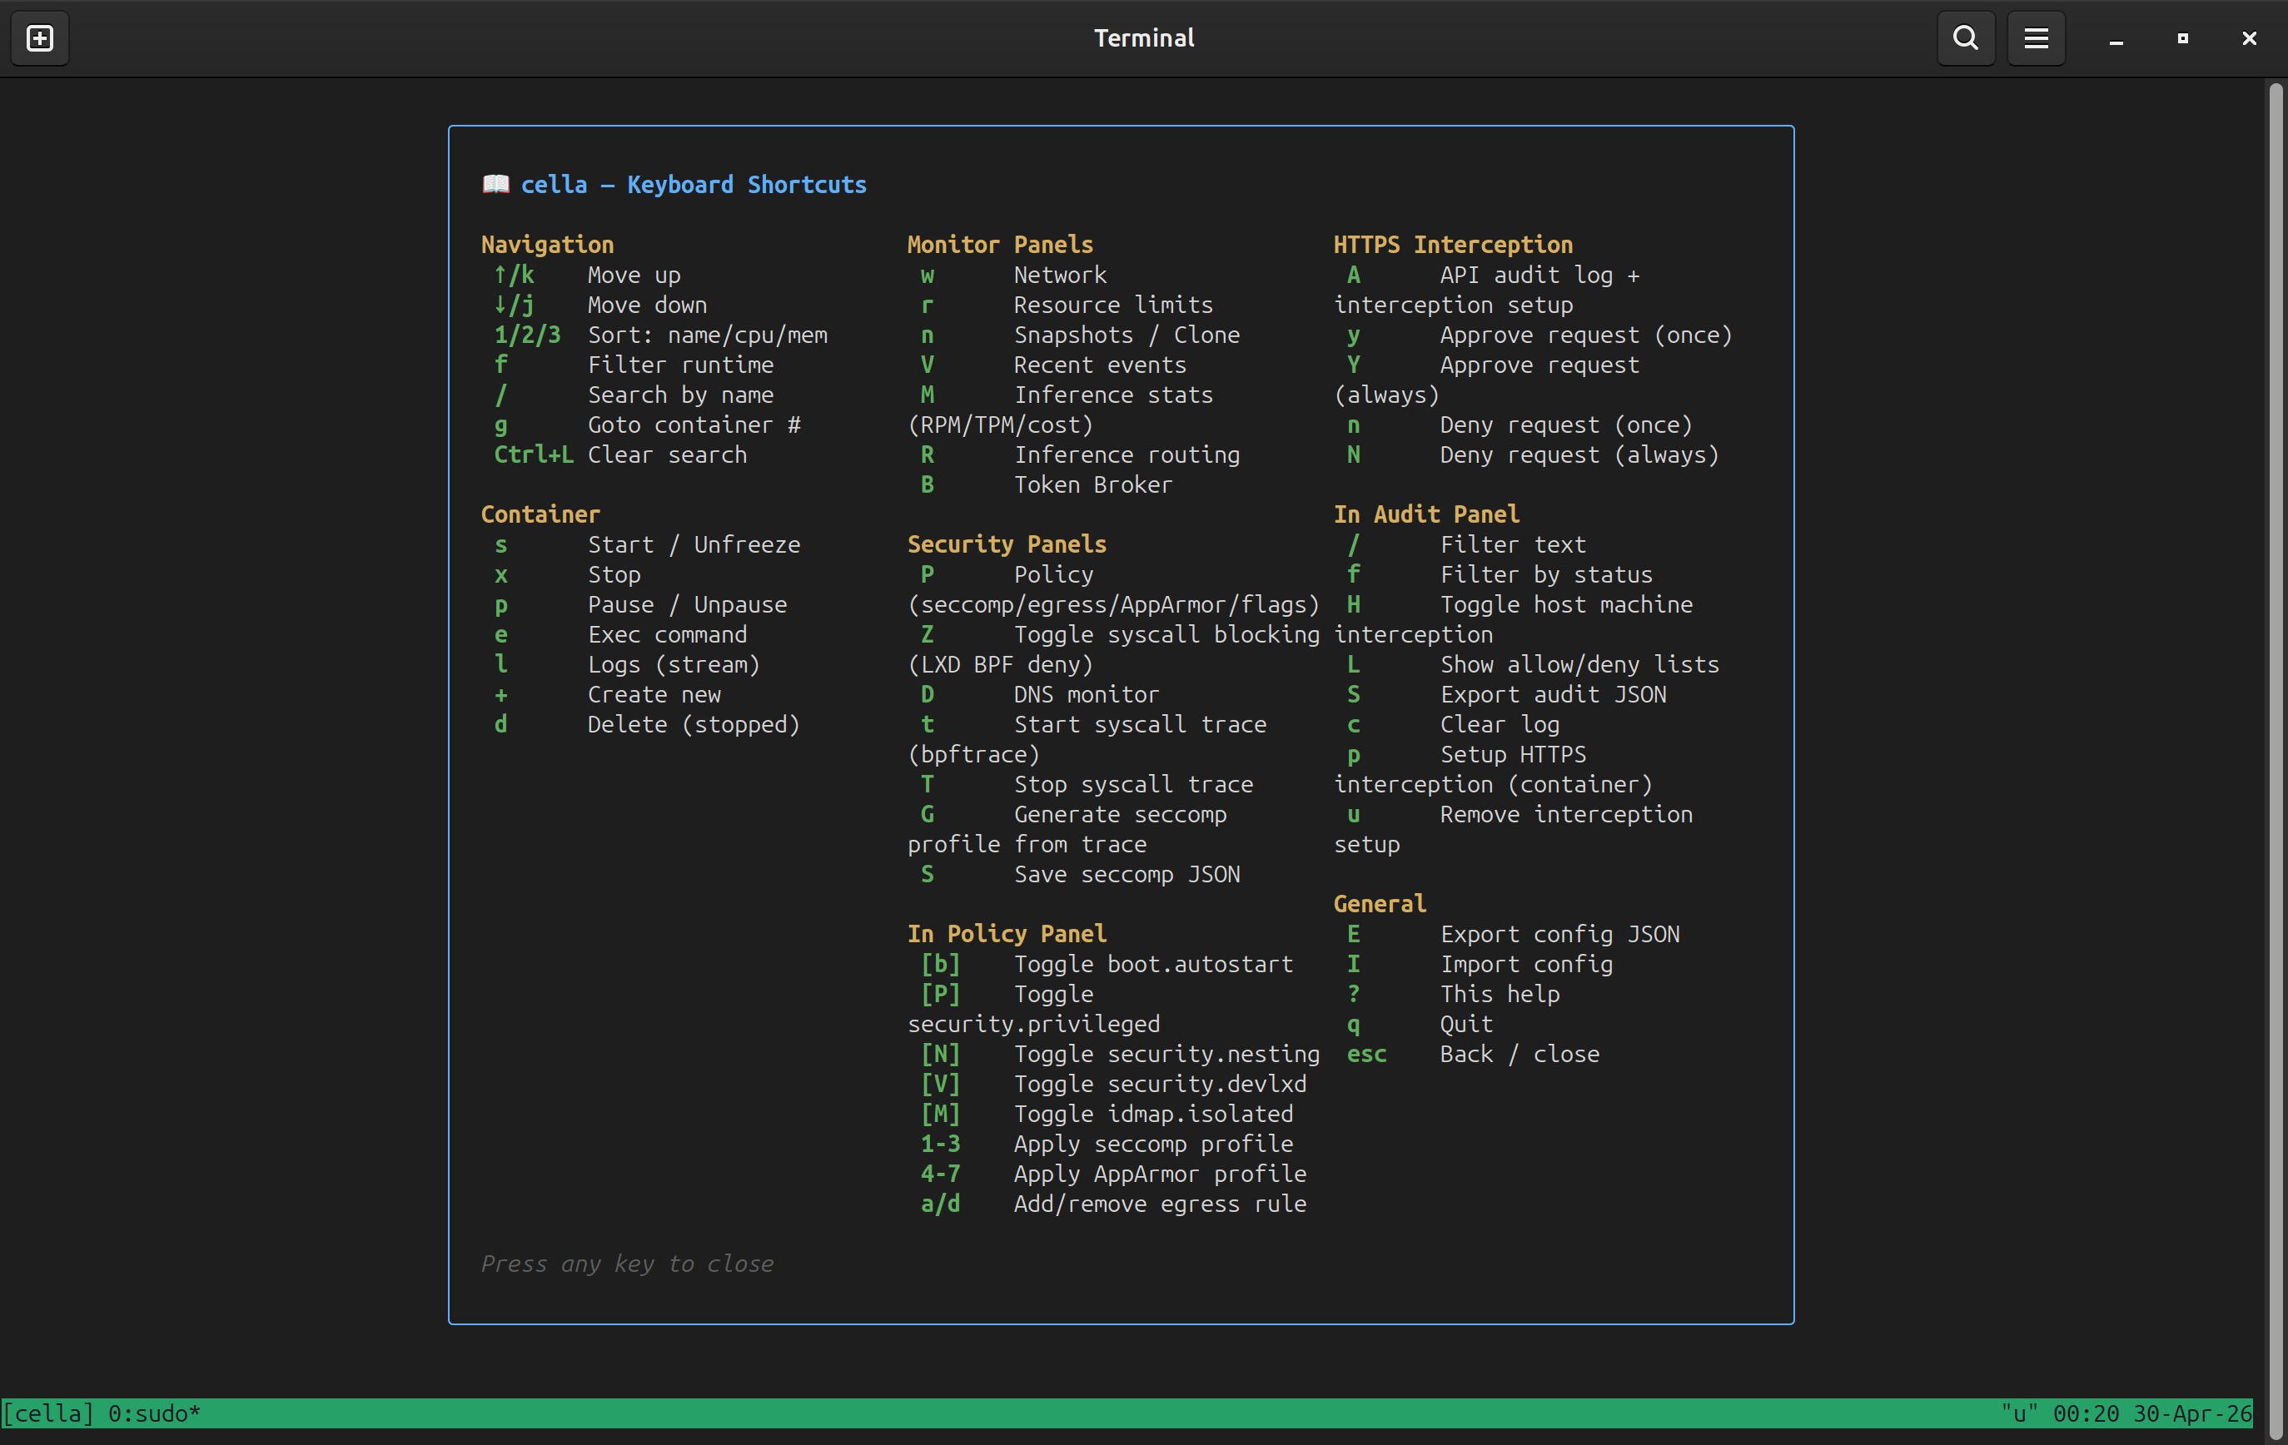The width and height of the screenshot is (2288, 1445).
Task: Click the "Create new" text
Action: [x=654, y=694]
